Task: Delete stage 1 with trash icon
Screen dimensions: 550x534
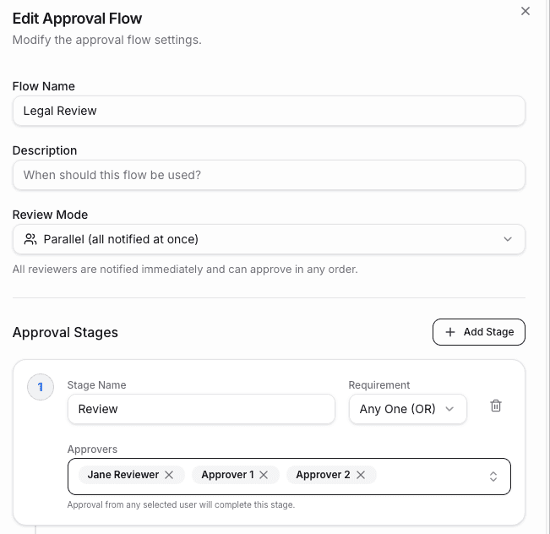Action: coord(496,406)
